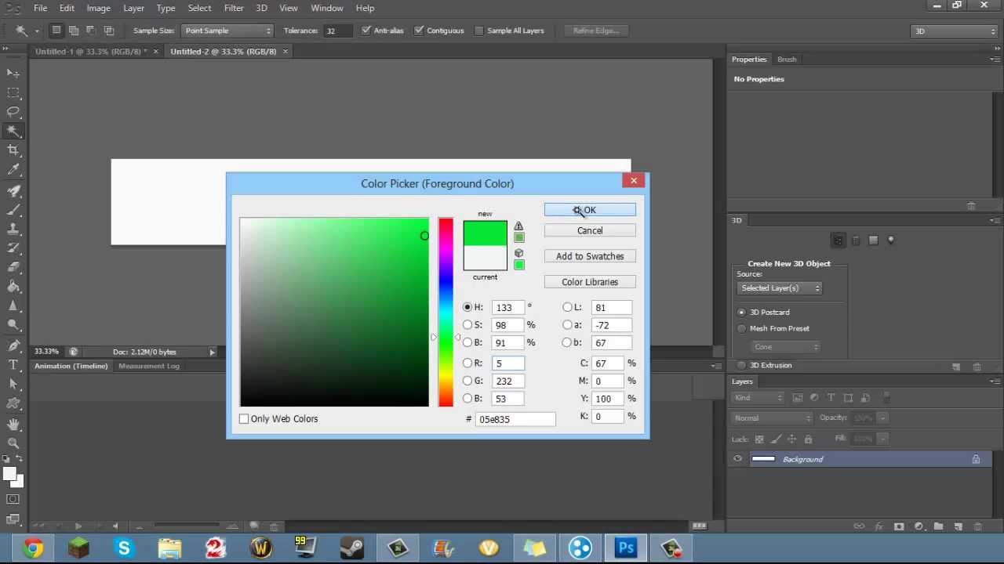The image size is (1004, 564).
Task: Select the Lasso tool
Action: point(13,112)
